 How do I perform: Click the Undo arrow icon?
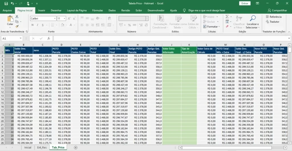pos(12,3)
